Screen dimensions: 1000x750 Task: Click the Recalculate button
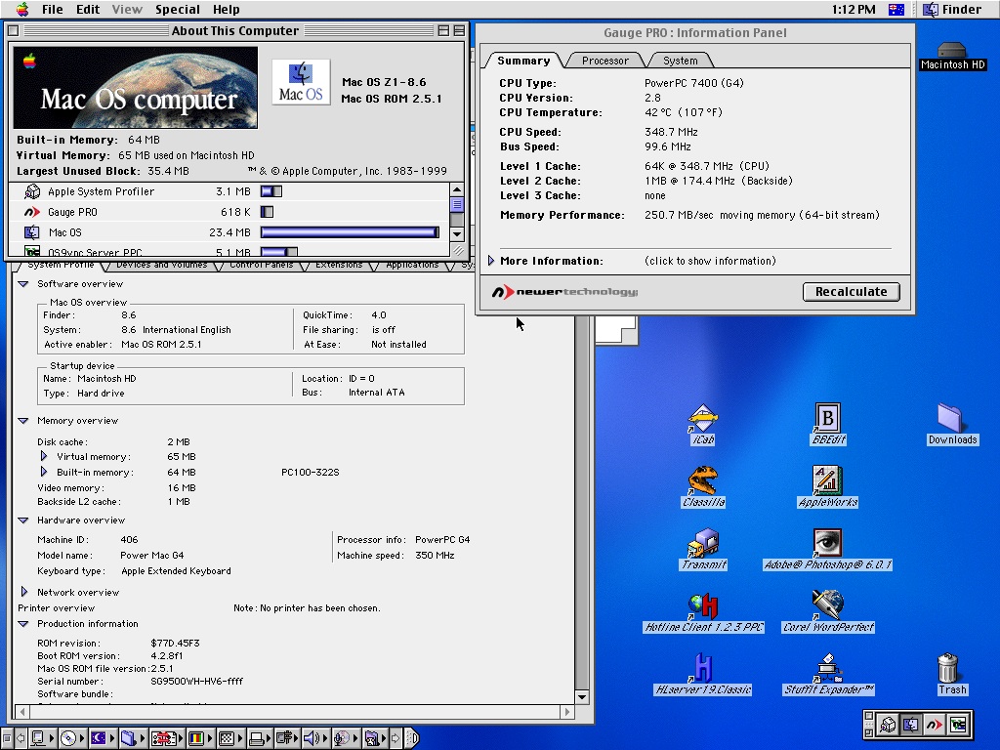coord(851,291)
